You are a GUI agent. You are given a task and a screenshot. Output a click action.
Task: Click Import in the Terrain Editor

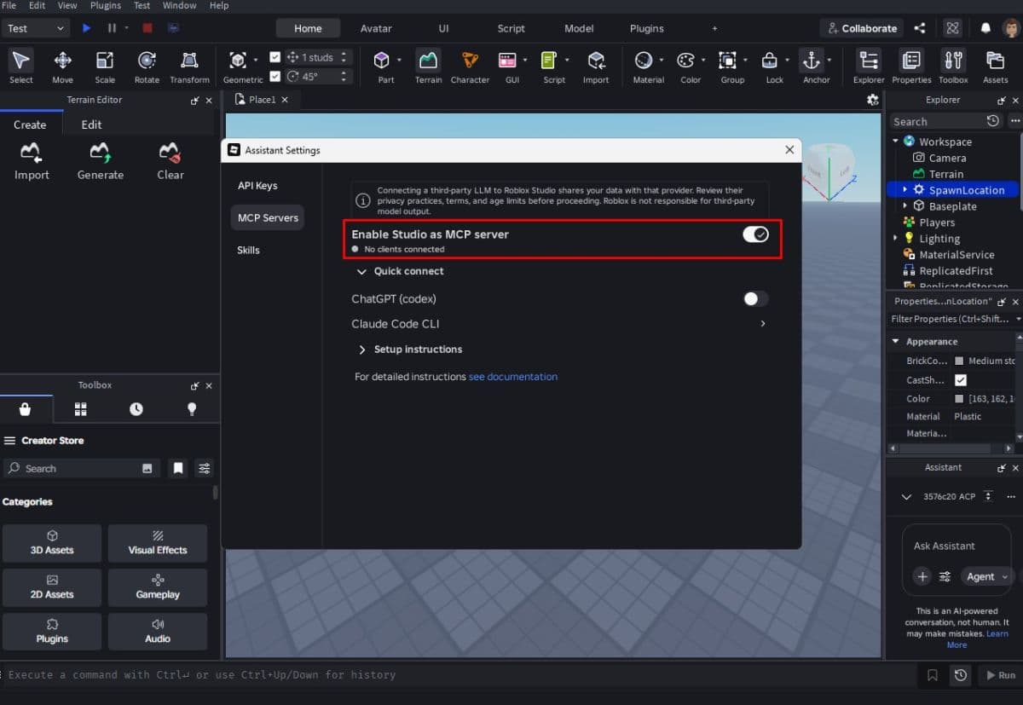click(x=32, y=162)
